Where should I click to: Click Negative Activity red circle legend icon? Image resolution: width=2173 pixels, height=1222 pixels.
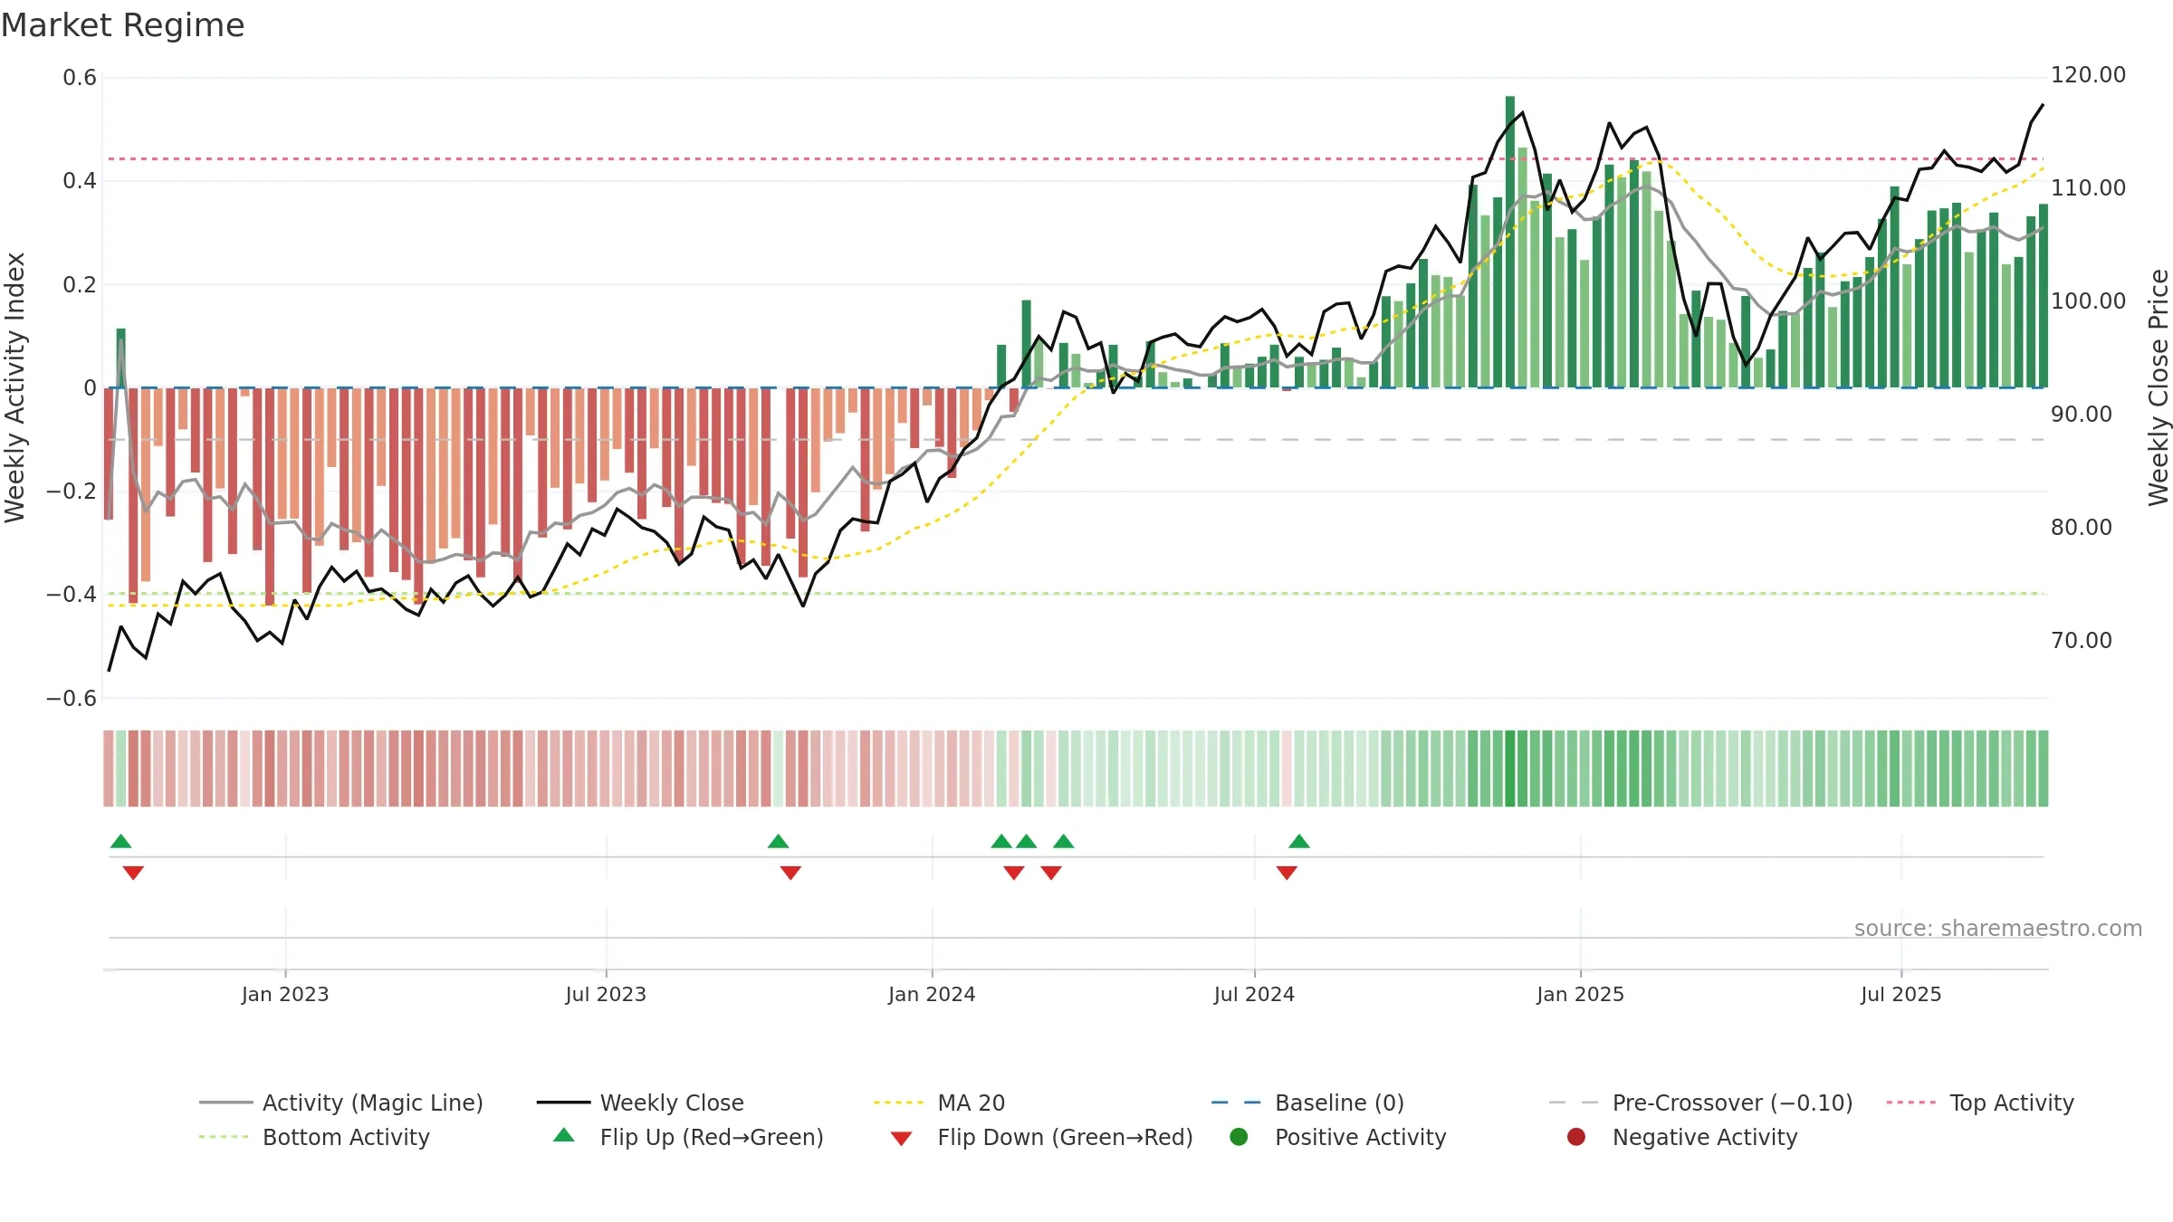(1576, 1136)
